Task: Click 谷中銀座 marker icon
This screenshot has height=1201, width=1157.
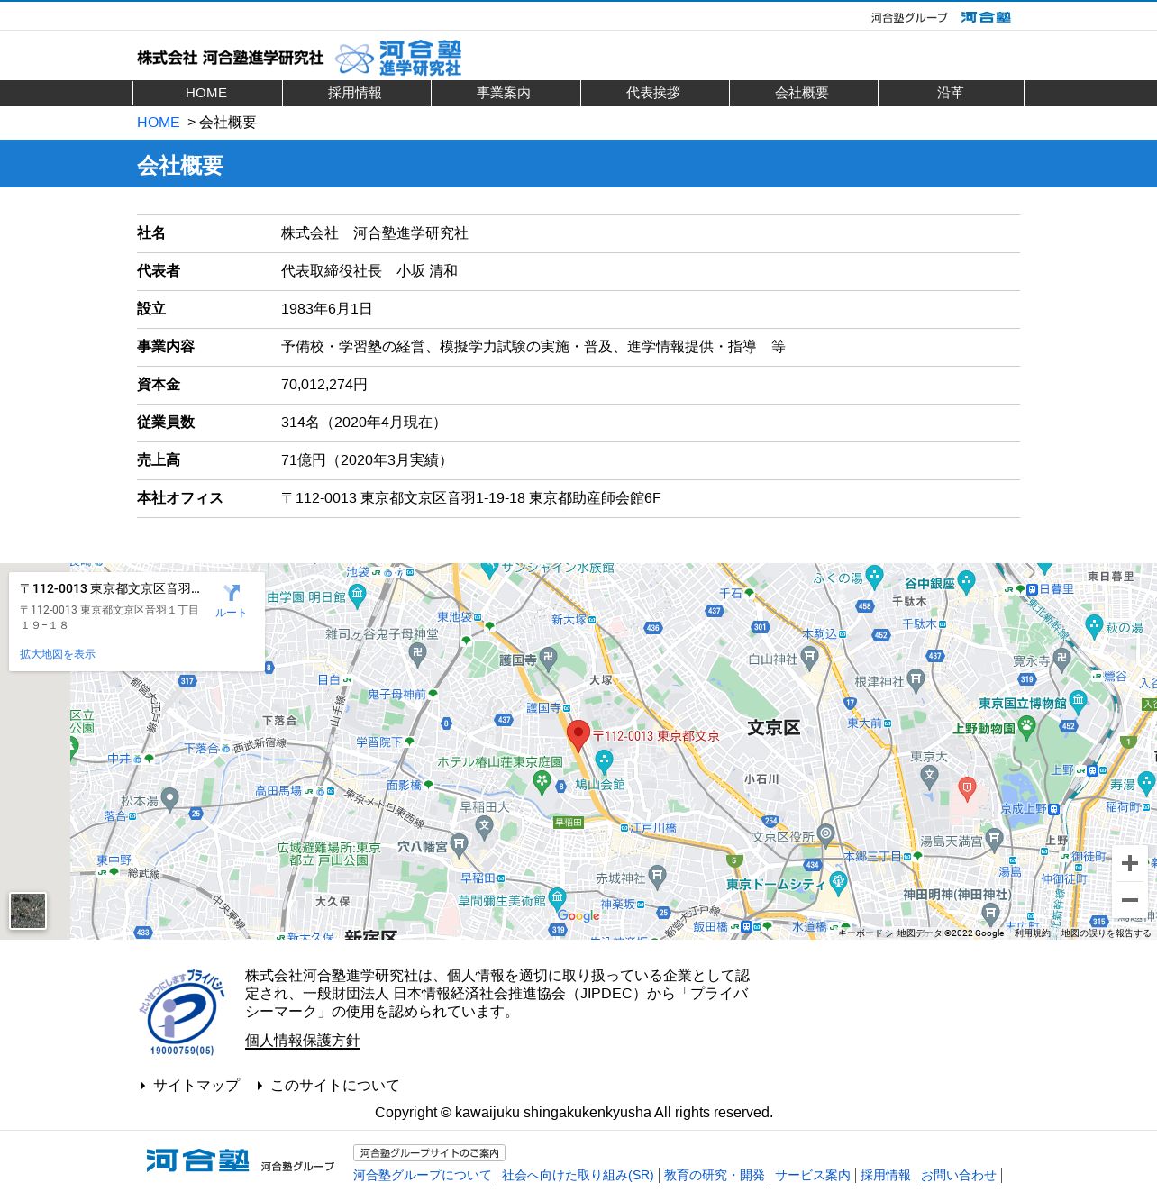Action: pos(966,581)
